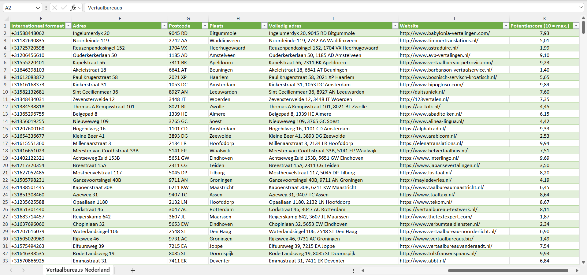This screenshot has width=587, height=275.
Task: Expand the formula bar
Action: click(x=580, y=8)
